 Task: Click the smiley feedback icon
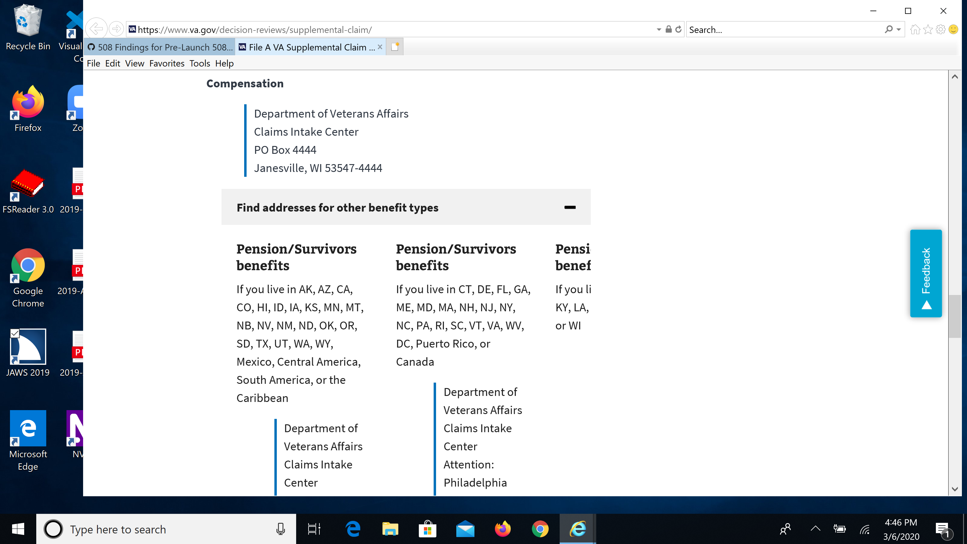pos(953,29)
